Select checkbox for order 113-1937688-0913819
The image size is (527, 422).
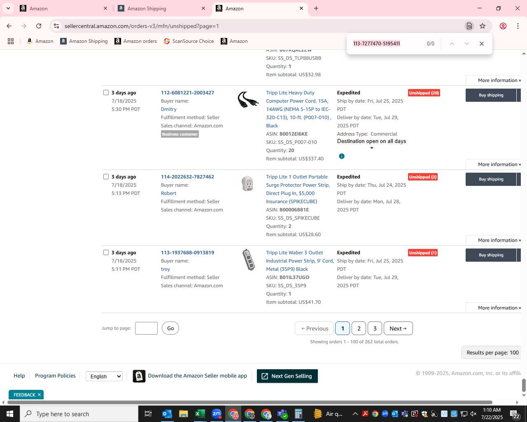click(106, 253)
